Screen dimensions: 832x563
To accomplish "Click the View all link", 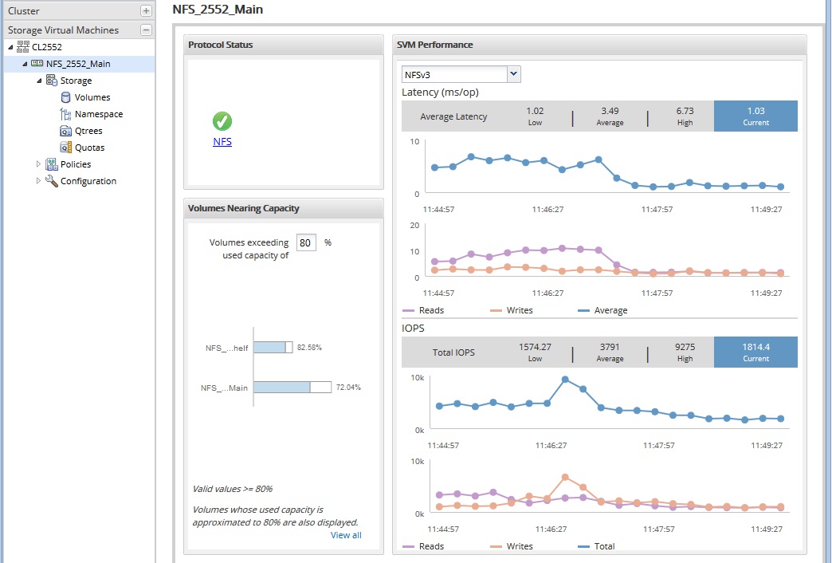I will [x=345, y=535].
